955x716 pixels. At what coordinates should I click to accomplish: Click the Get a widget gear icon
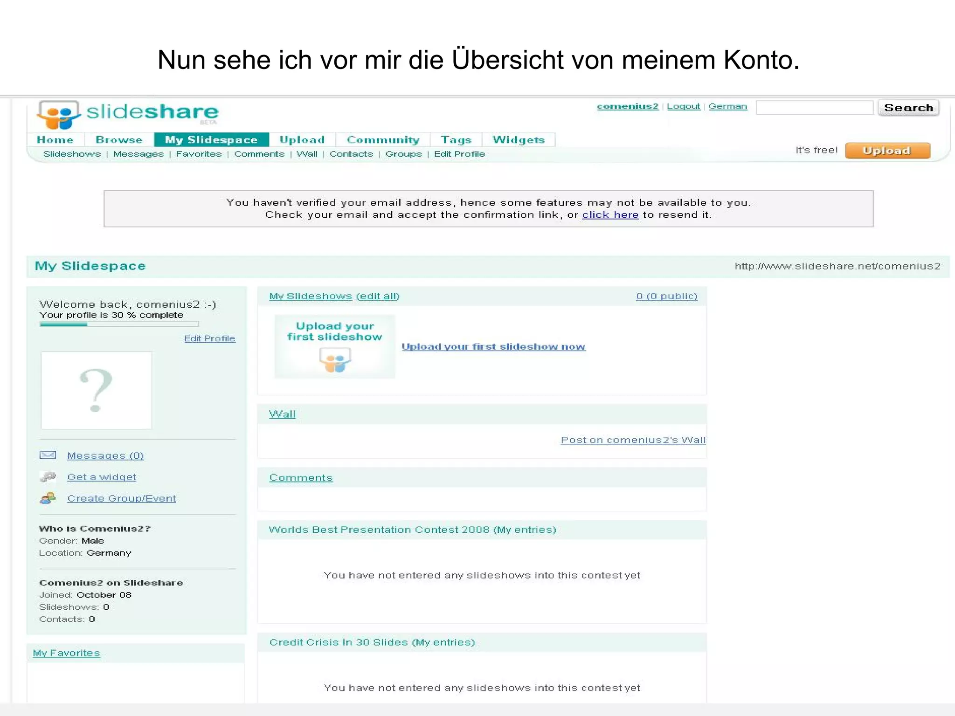(48, 476)
